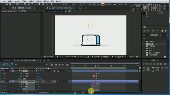
Task: Switch to the 渲染队列 tab
Action: [x=7, y=61]
